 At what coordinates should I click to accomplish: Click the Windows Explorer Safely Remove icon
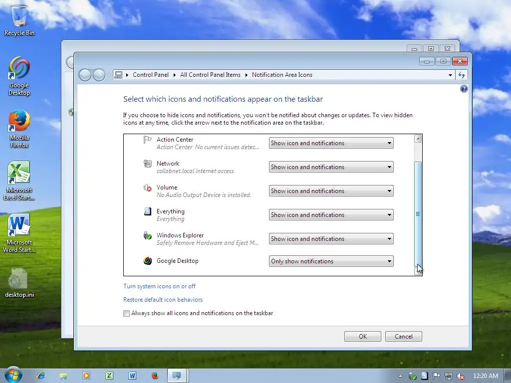[x=148, y=235]
